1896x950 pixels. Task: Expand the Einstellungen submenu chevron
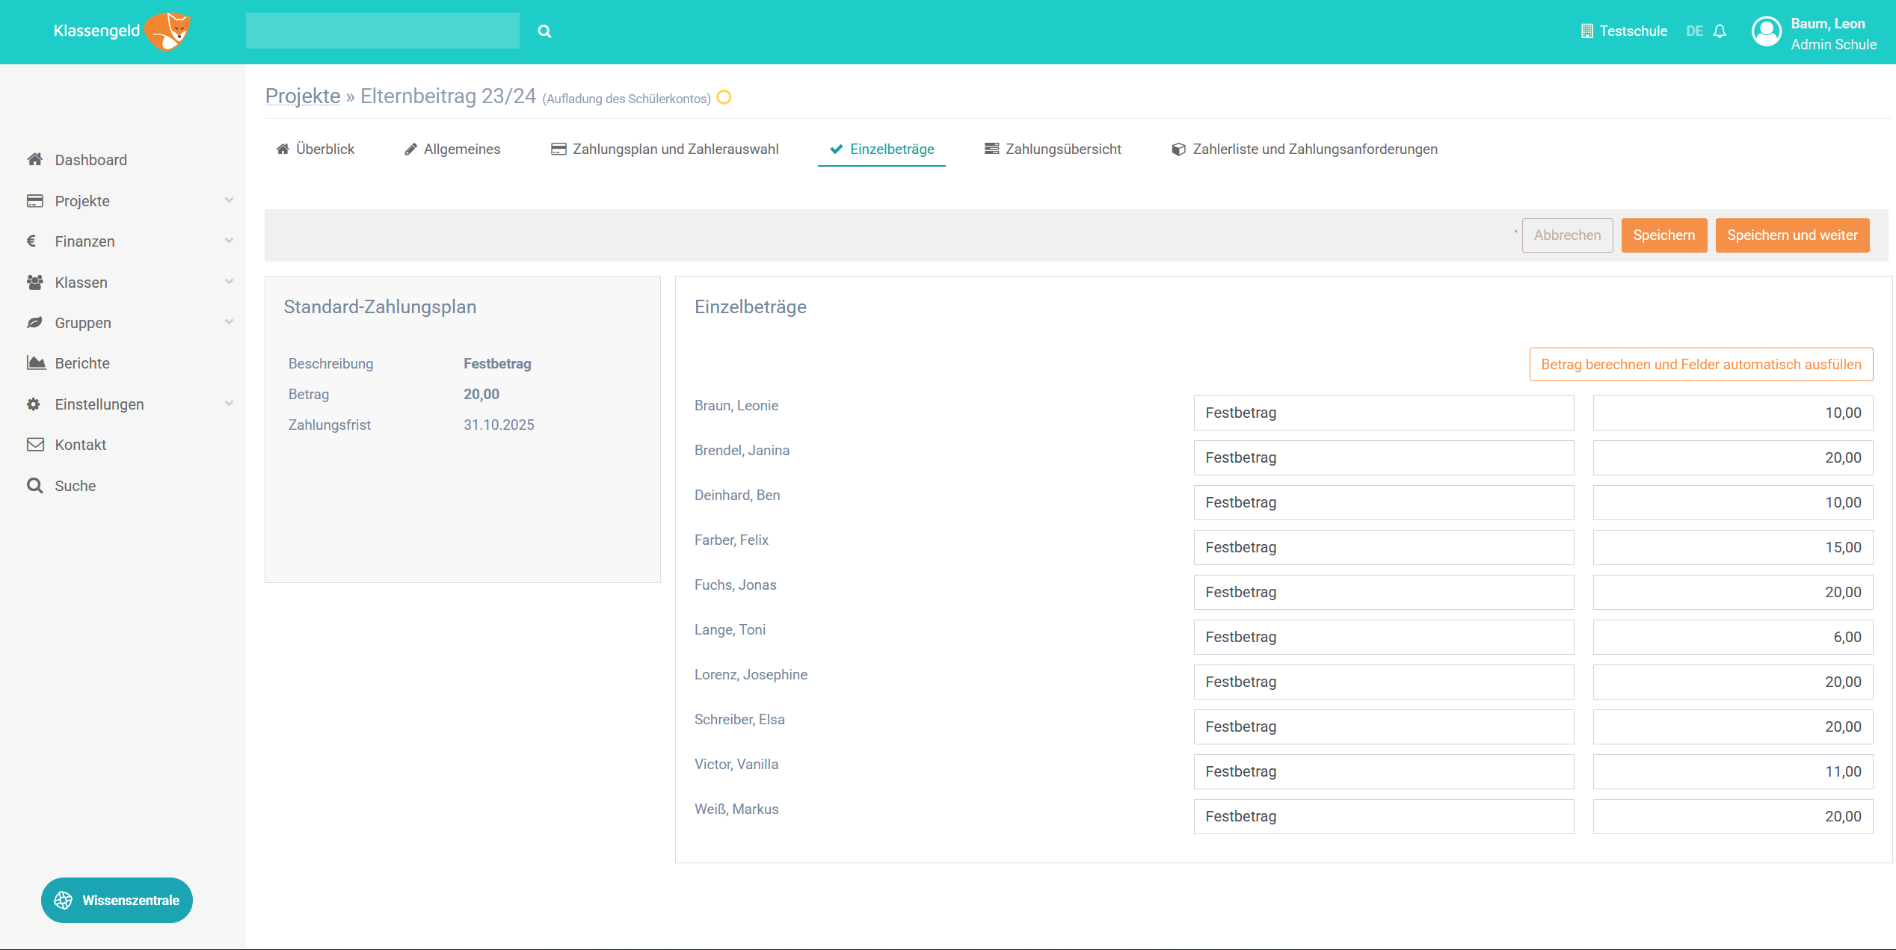point(229,404)
